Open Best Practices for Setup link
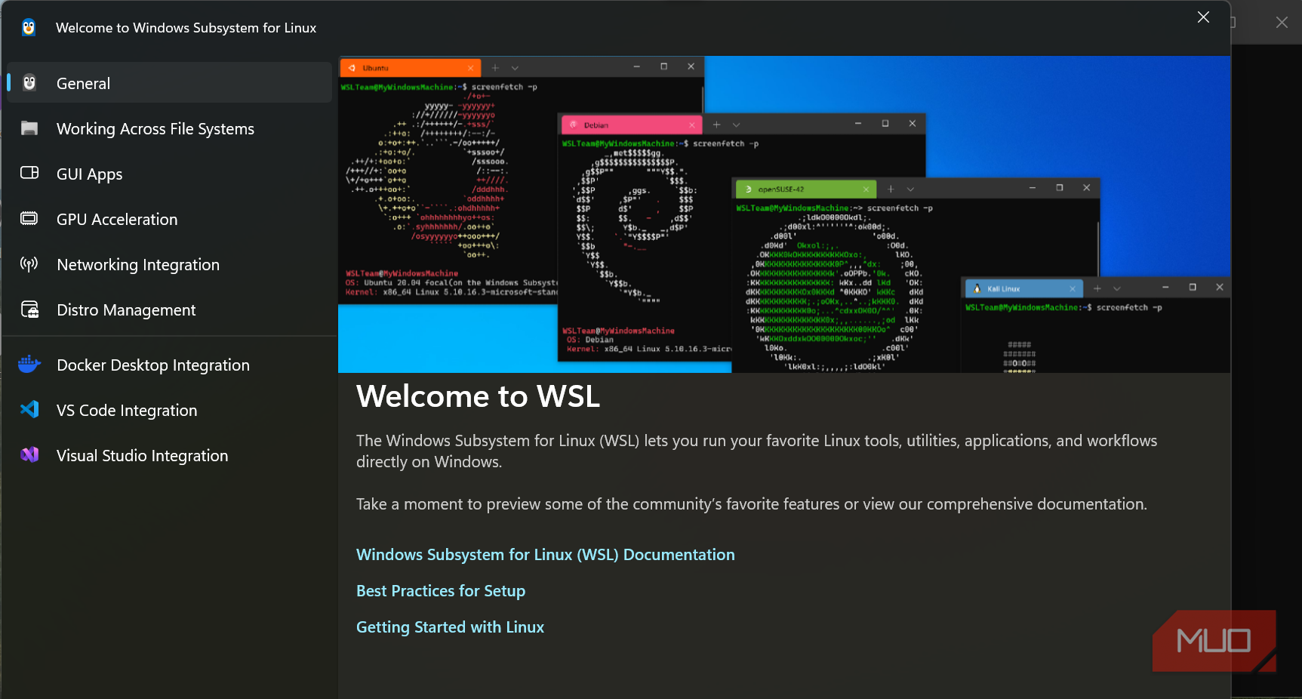Viewport: 1302px width, 699px height. pyautogui.click(x=441, y=591)
